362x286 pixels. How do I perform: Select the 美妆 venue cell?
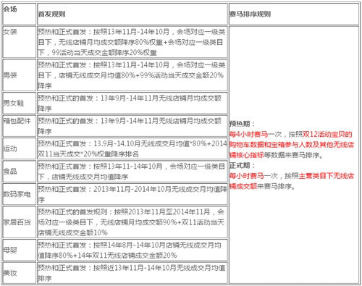pos(20,273)
